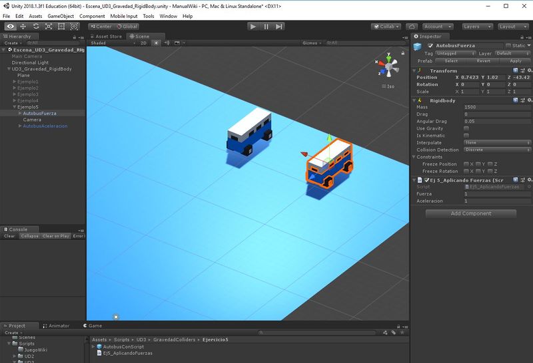The image size is (533, 363).
Task: Open the Window menu
Action: [x=169, y=16]
